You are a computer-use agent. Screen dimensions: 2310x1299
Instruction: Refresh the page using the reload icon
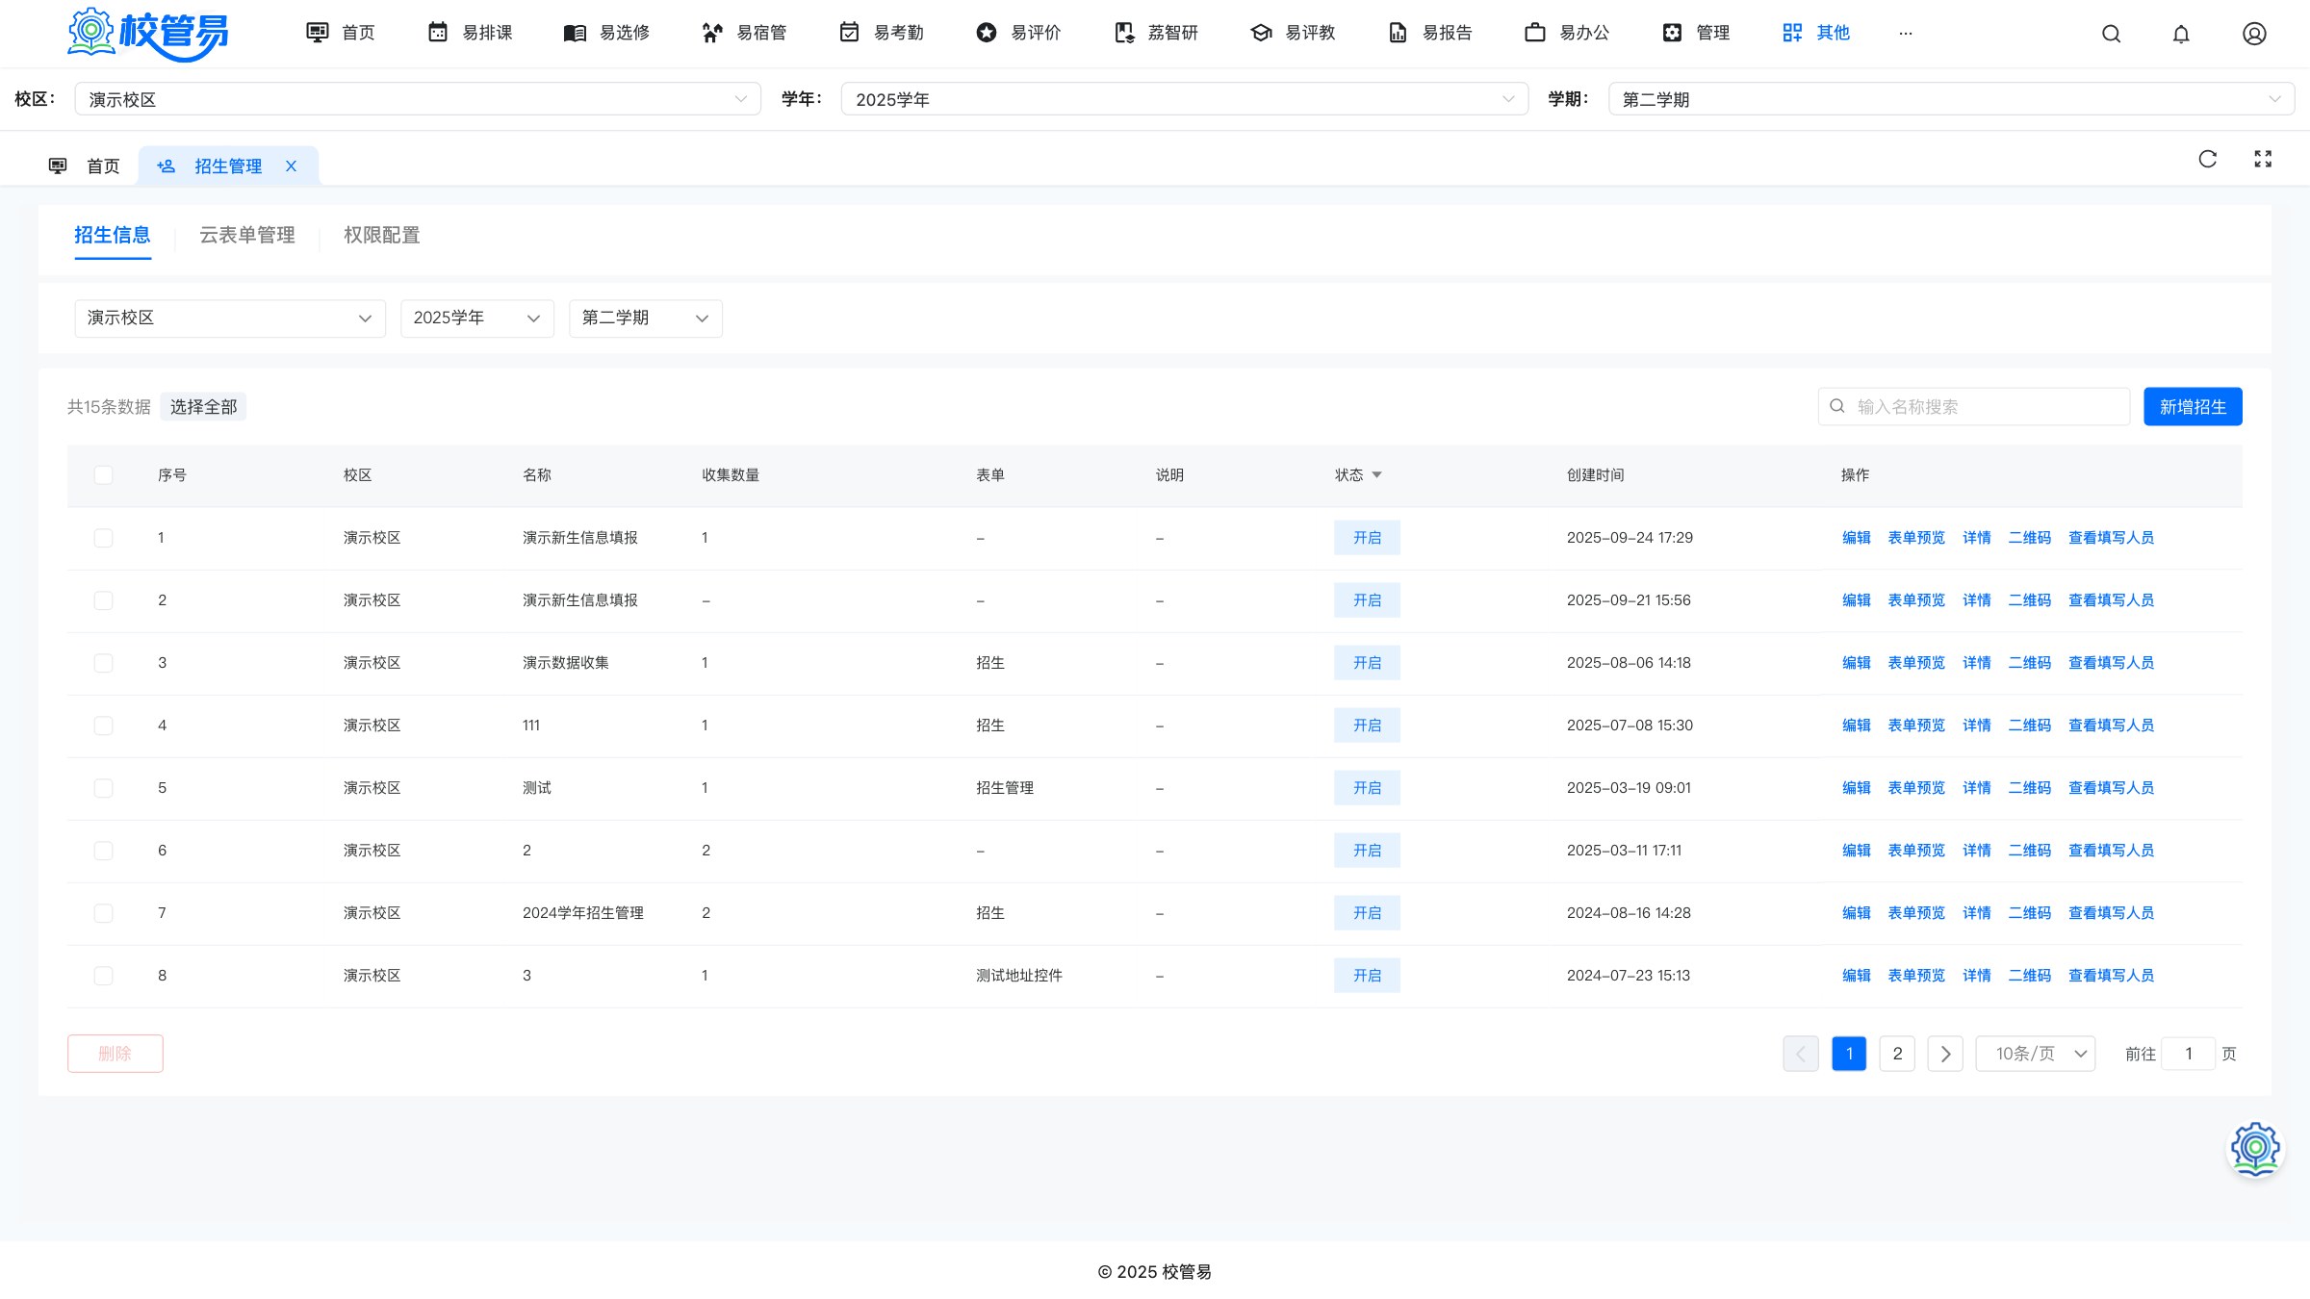tap(2208, 159)
